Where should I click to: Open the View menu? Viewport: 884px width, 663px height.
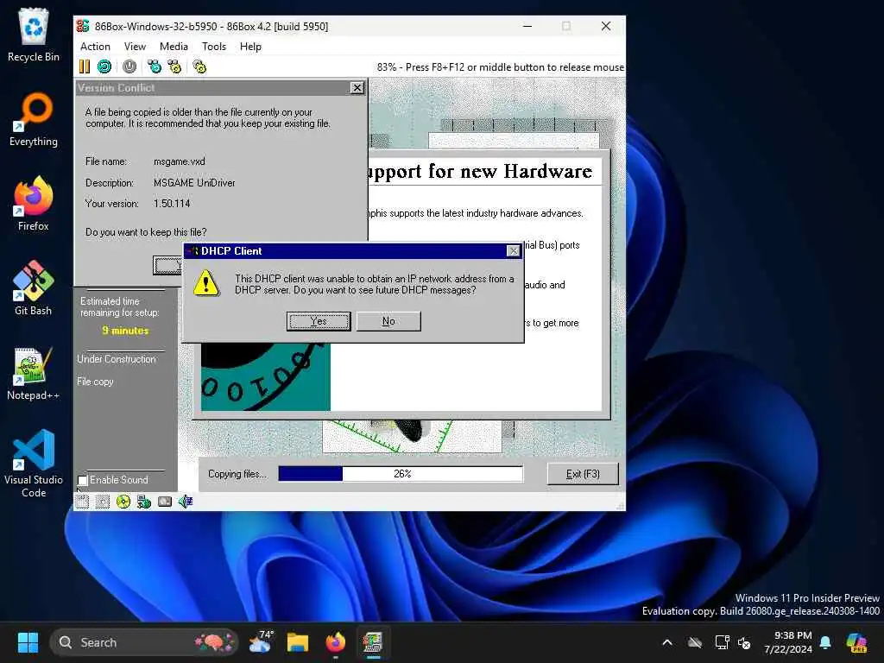[135, 47]
